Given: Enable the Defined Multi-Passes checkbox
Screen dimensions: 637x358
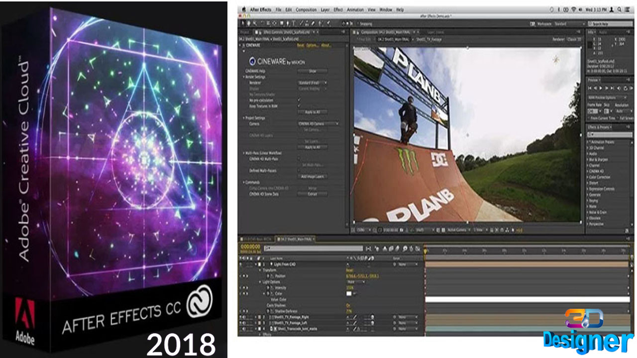Looking at the screenshot, I should [x=299, y=171].
